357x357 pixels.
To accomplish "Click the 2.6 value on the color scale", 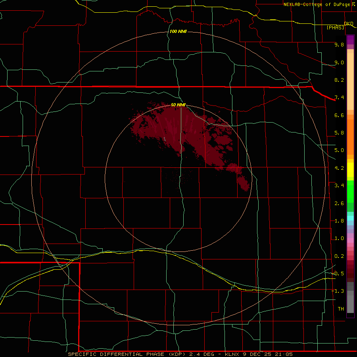I will [x=339, y=203].
